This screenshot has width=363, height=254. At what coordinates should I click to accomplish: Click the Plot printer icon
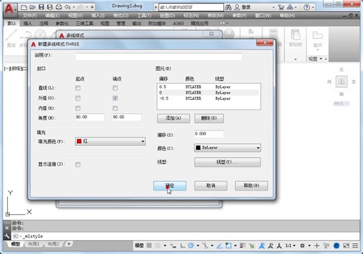tap(59, 7)
